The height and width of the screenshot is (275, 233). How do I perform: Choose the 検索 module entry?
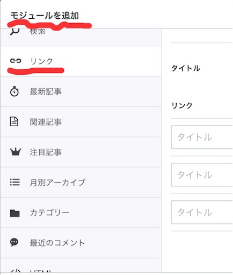38,32
